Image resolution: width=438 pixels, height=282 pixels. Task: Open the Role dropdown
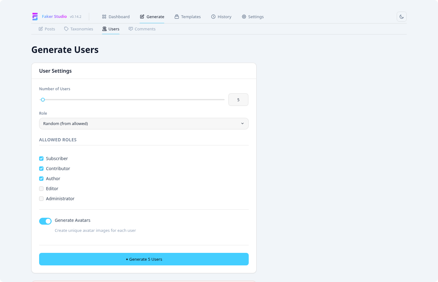coord(144,123)
